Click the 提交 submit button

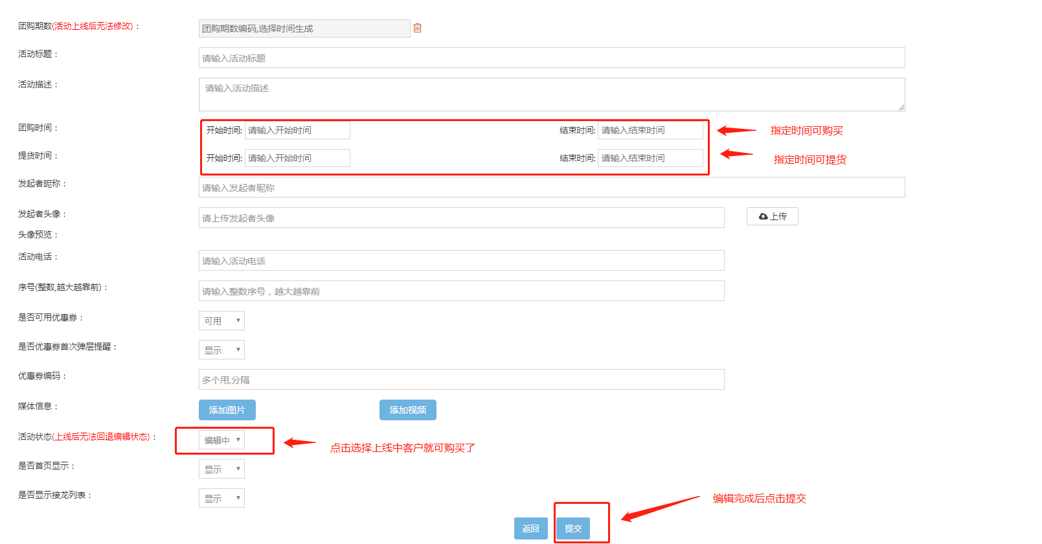click(x=573, y=528)
